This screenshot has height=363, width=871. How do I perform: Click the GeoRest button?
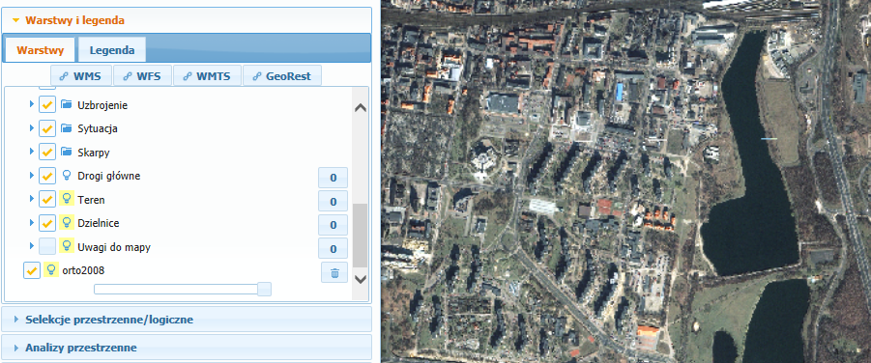click(x=282, y=76)
